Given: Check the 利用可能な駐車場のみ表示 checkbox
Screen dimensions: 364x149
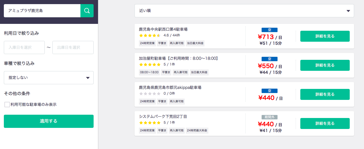Looking at the screenshot, I should 7,105.
